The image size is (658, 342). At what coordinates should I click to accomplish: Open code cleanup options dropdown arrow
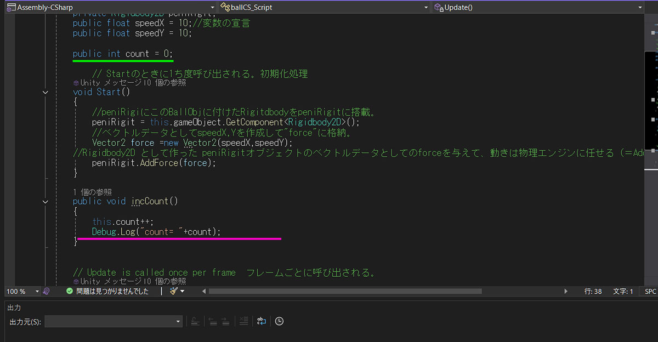coord(182,292)
